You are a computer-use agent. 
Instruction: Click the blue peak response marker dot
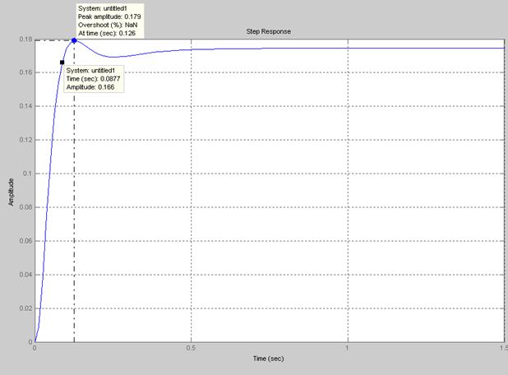click(74, 40)
